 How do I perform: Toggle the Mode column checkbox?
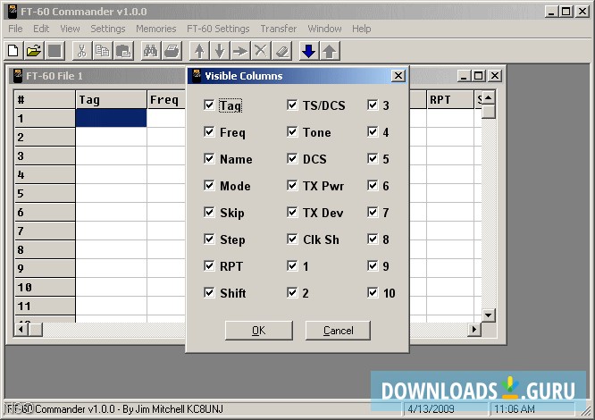point(209,185)
